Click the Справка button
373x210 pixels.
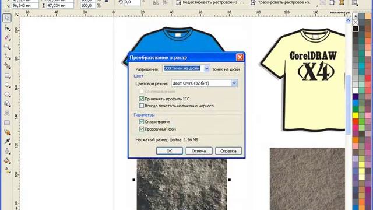(228, 150)
